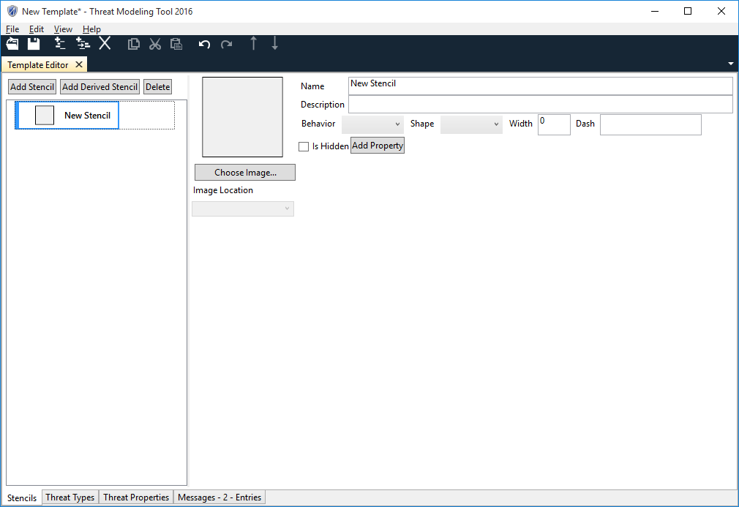Click the Add Derived Stencil button
Screen dimensions: 739x507
pos(100,87)
